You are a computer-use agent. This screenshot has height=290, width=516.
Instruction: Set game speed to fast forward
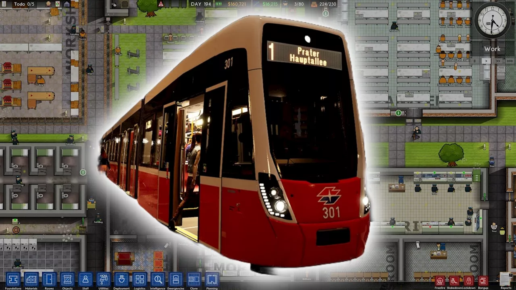click(x=498, y=61)
